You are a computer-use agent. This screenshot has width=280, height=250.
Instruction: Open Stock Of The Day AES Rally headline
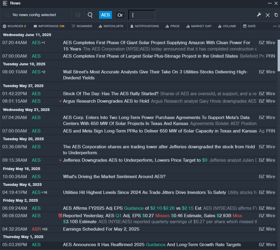(x=111, y=94)
